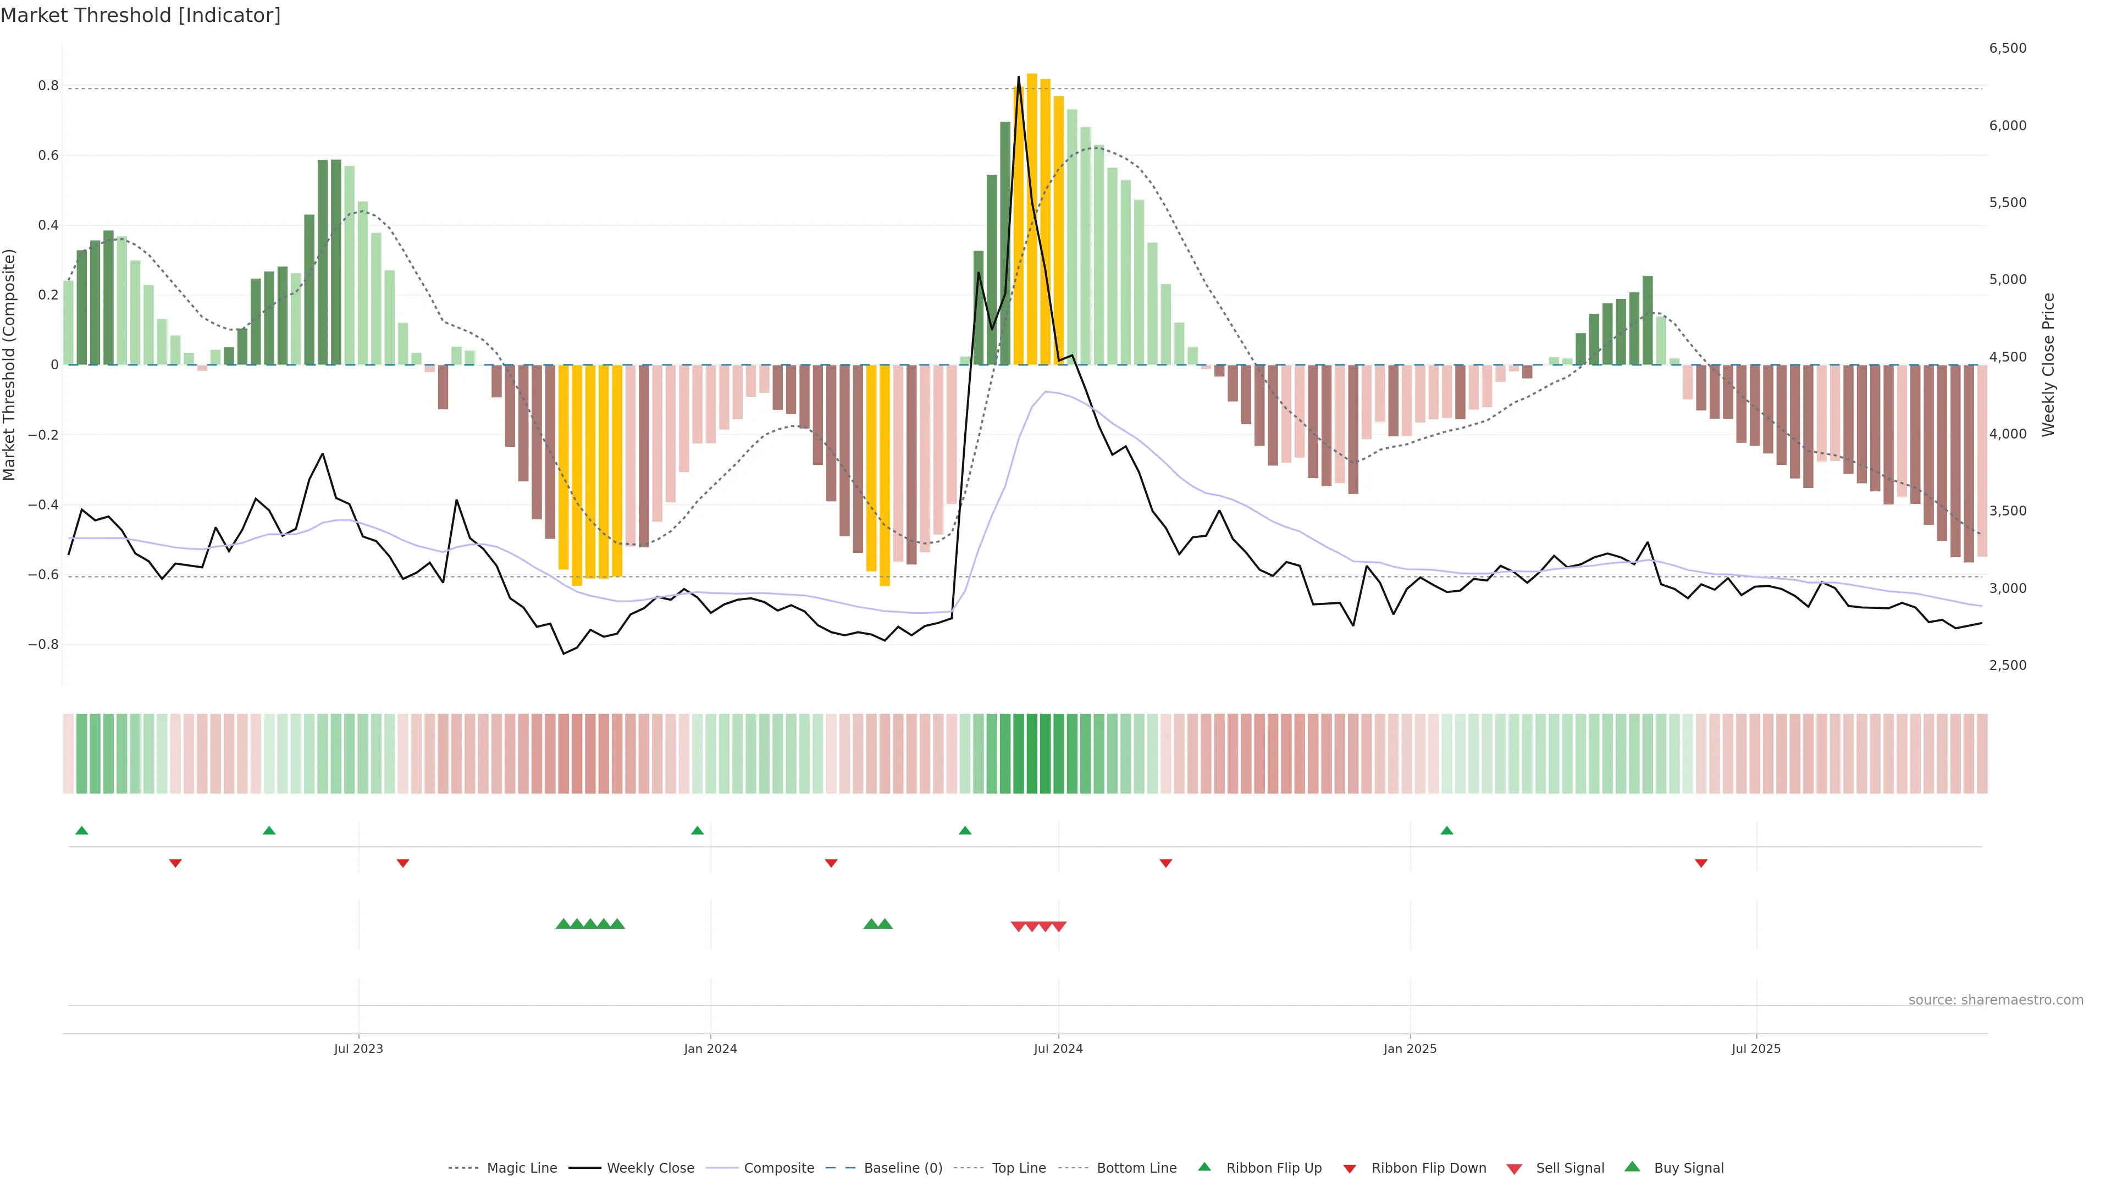
Task: Click leftmost buy signal triangle in cluster
Action: tap(563, 924)
